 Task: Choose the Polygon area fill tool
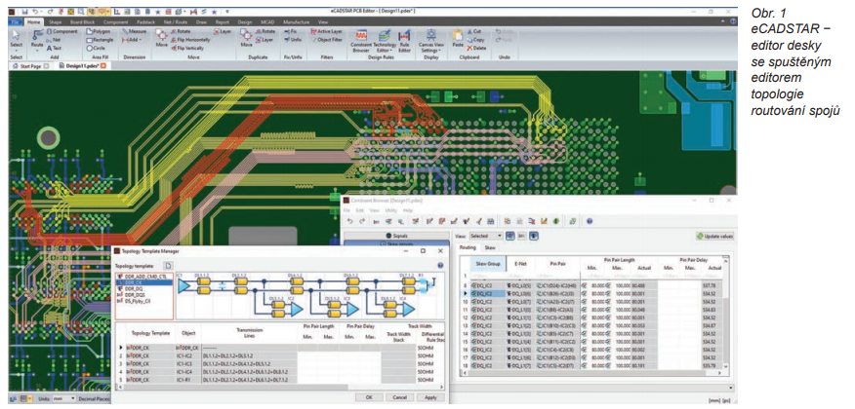click(100, 31)
